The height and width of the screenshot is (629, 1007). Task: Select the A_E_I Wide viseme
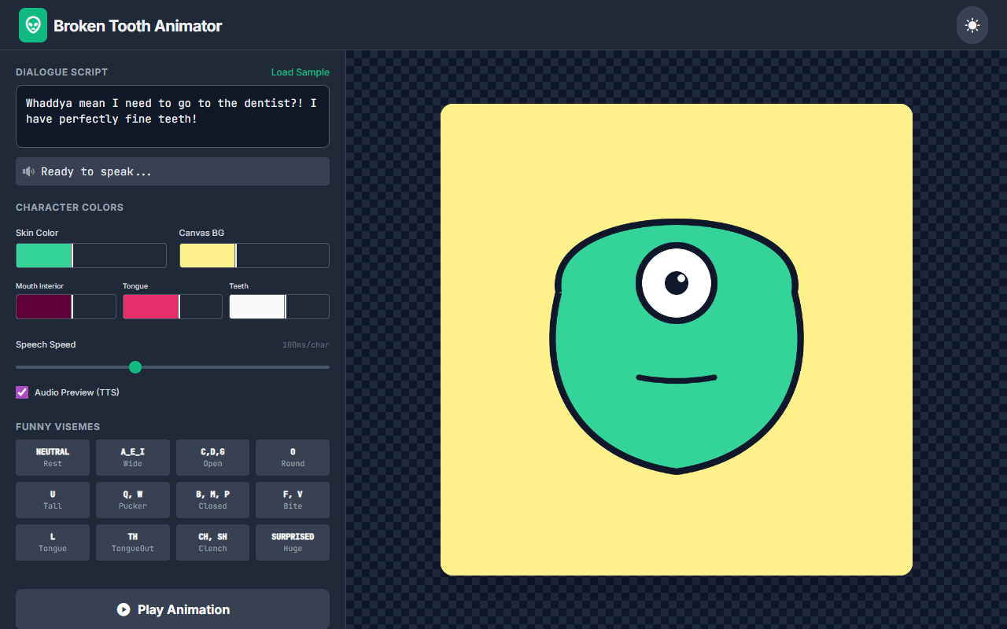pos(132,457)
